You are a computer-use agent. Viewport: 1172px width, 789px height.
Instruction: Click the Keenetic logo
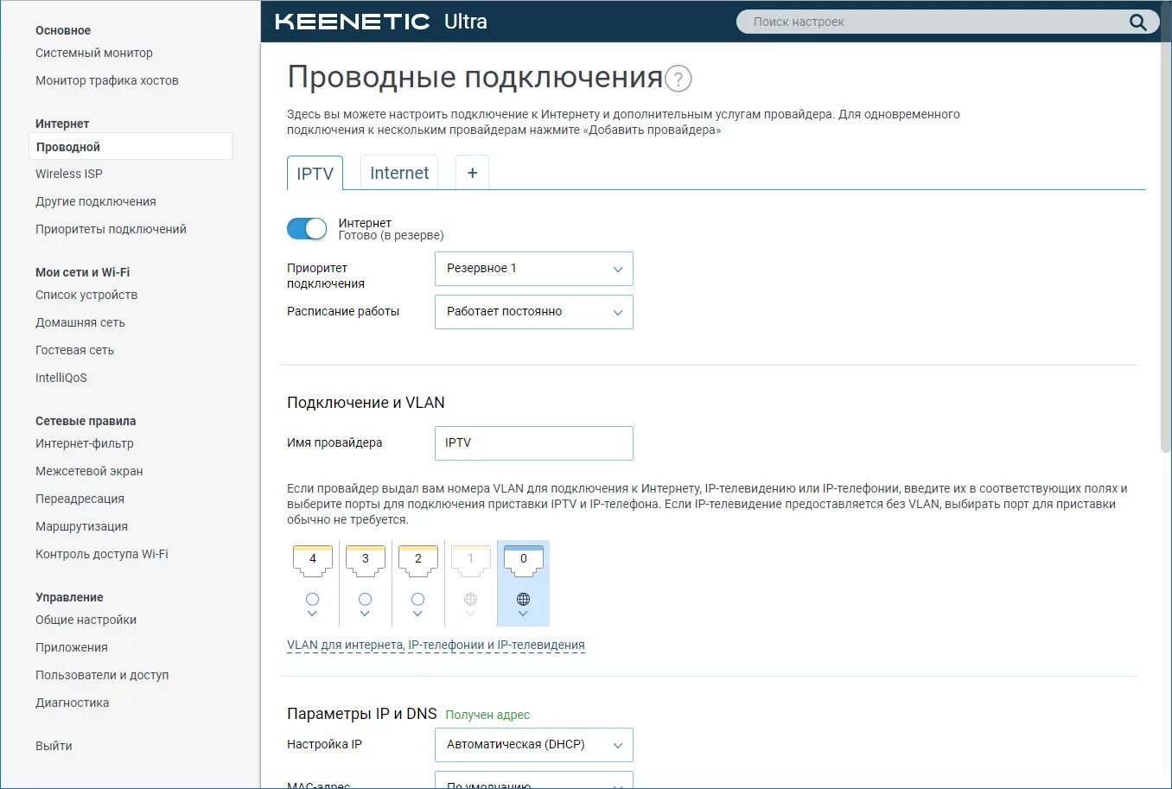click(x=353, y=22)
